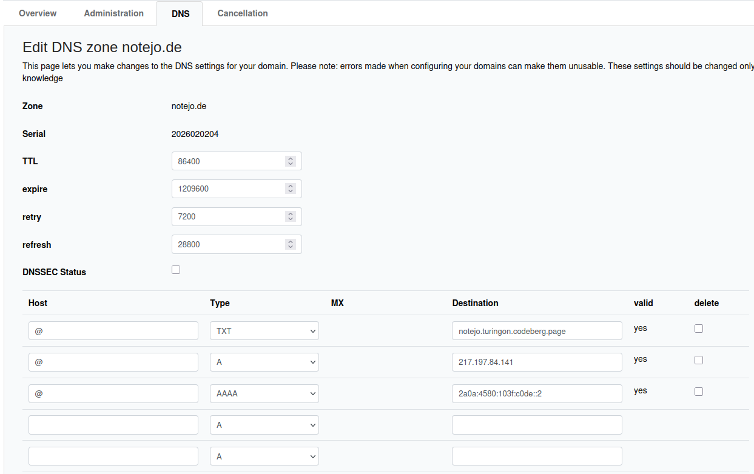The width and height of the screenshot is (754, 474).
Task: Check delete box for the TXT record
Action: point(699,329)
